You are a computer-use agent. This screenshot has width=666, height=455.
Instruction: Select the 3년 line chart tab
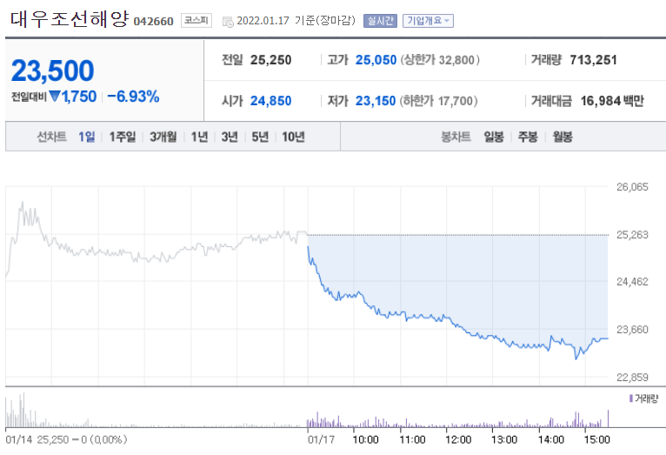(x=230, y=137)
